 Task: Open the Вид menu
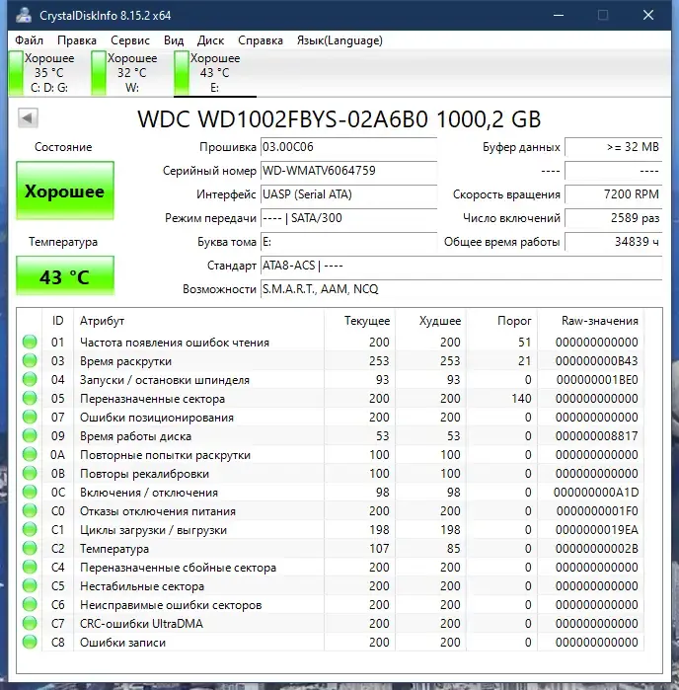pos(174,40)
